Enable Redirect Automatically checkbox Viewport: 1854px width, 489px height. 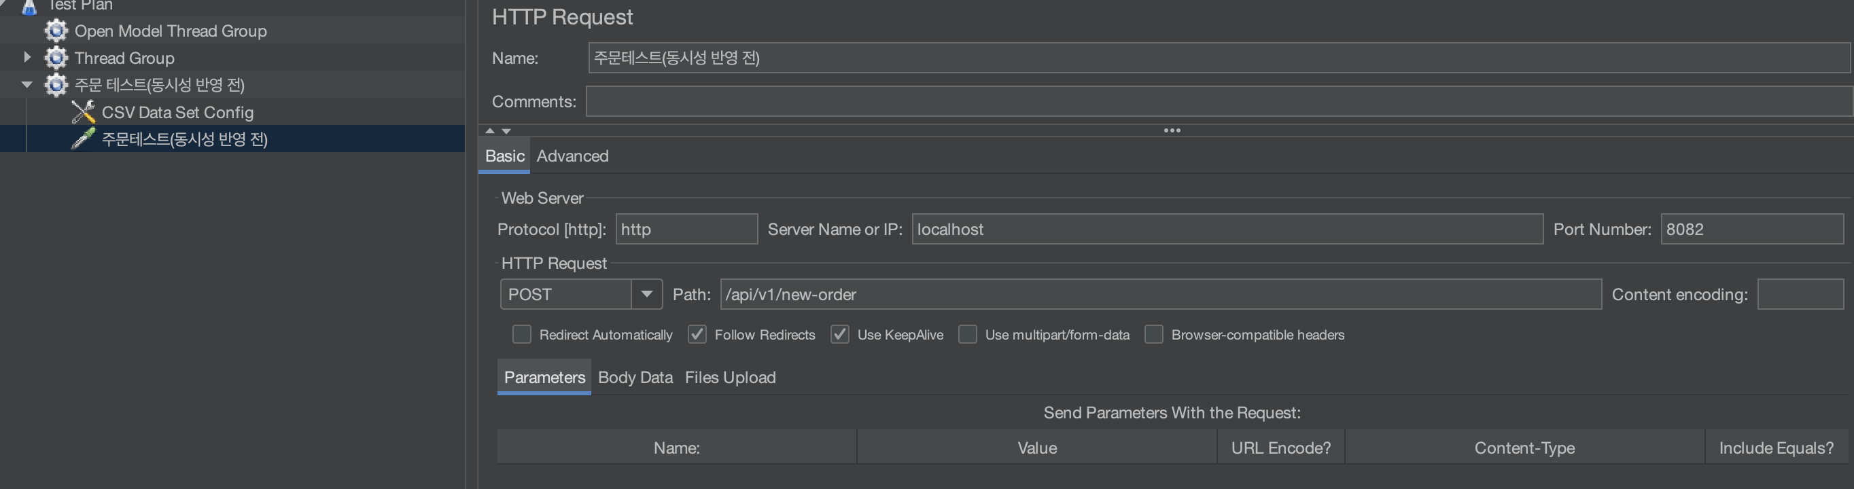click(x=522, y=334)
